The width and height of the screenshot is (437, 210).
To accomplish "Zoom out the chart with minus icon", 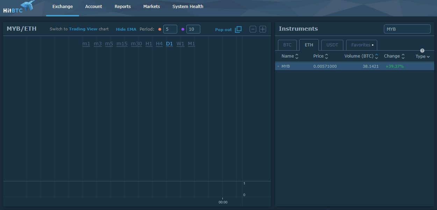I will [x=253, y=29].
